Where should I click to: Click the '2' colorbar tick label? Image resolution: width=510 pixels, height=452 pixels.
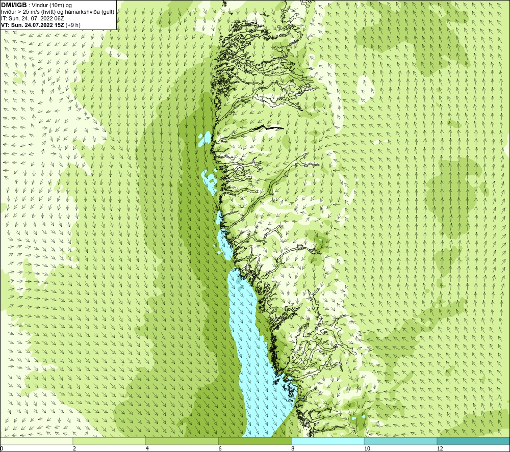[x=74, y=448]
